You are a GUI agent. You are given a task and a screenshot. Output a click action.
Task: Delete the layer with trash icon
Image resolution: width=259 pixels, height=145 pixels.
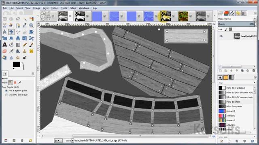coord(254,70)
